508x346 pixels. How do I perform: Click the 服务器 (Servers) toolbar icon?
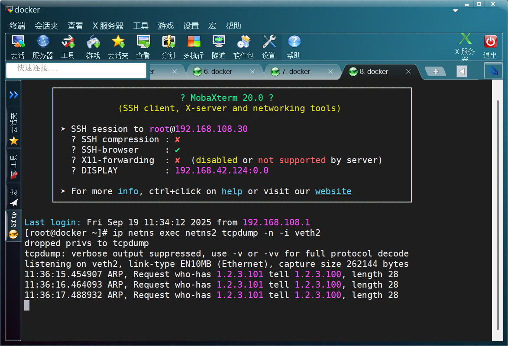point(43,47)
